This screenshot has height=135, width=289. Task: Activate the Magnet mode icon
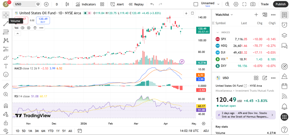coord(6,106)
